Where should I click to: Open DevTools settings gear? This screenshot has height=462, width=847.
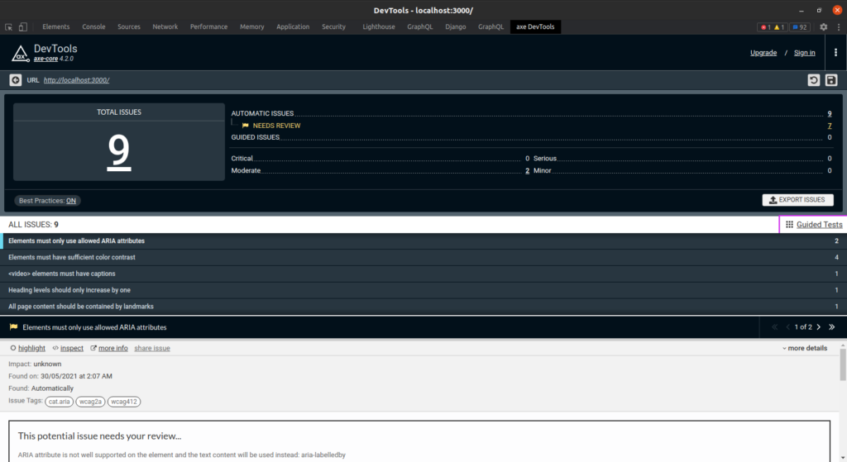pos(823,27)
